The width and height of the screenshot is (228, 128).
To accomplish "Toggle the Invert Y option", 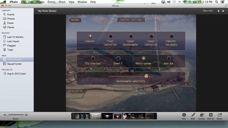I will point(118,58).
